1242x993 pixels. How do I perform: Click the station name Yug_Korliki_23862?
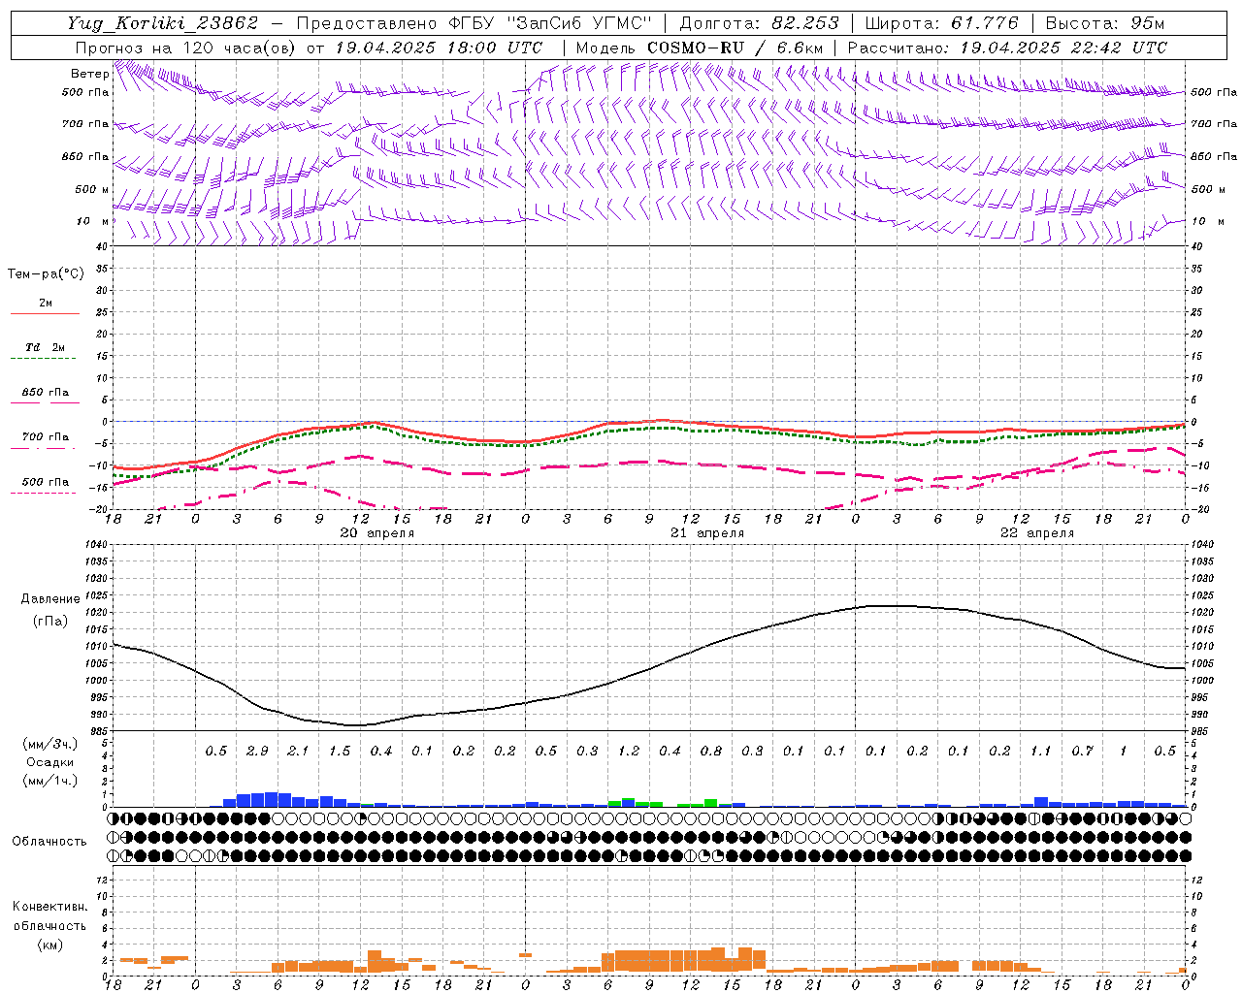164,23
